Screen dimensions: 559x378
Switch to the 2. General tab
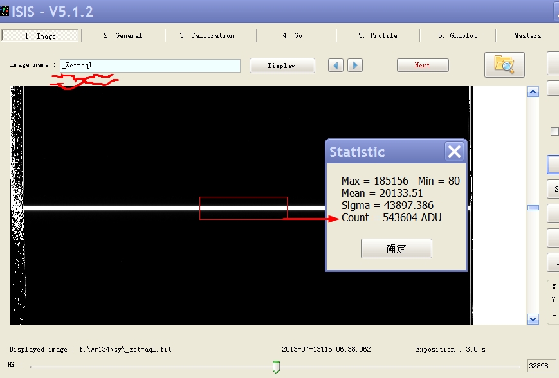tap(122, 36)
